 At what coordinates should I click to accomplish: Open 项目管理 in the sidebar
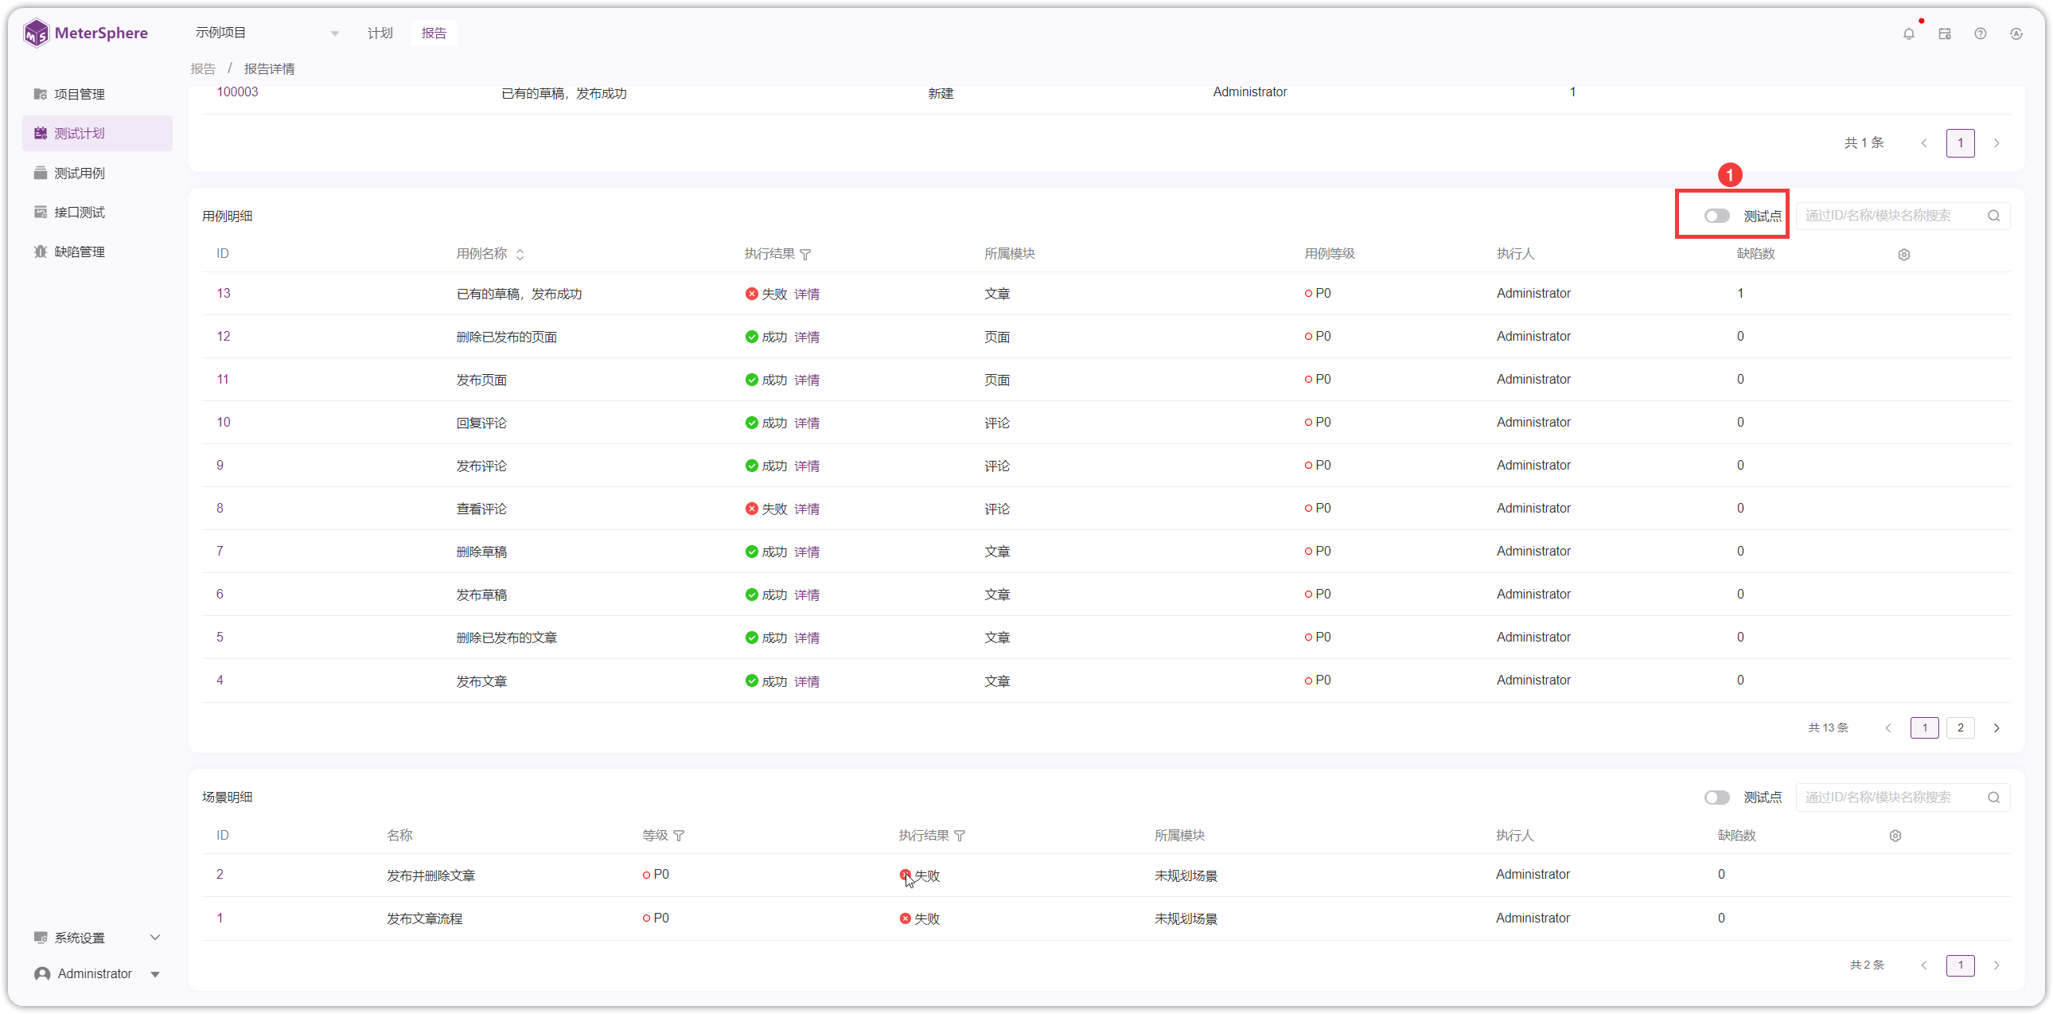coord(97,94)
